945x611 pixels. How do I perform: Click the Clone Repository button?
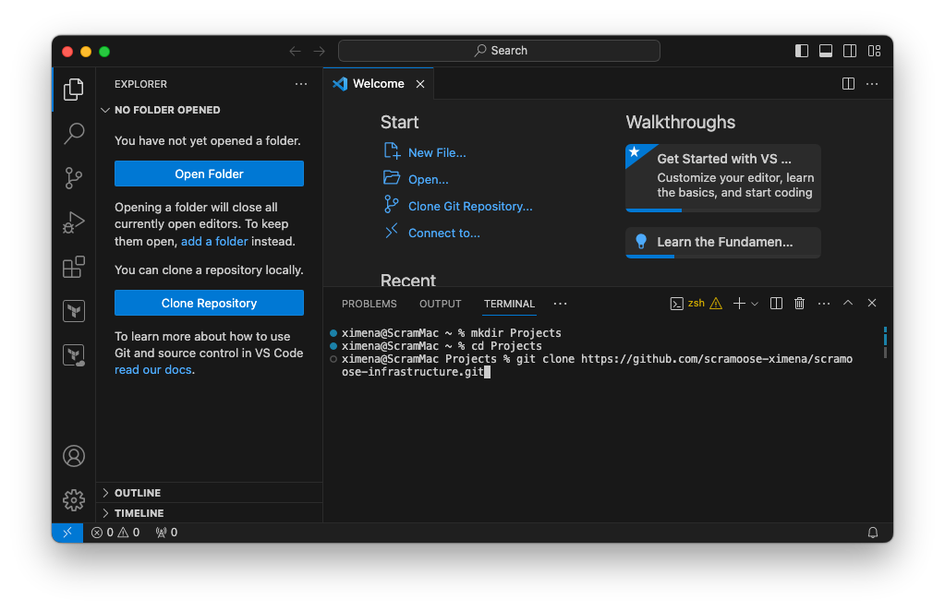[x=209, y=303]
